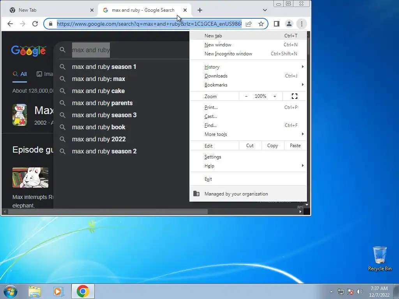Expand the Bookmarks submenu

(x=248, y=85)
